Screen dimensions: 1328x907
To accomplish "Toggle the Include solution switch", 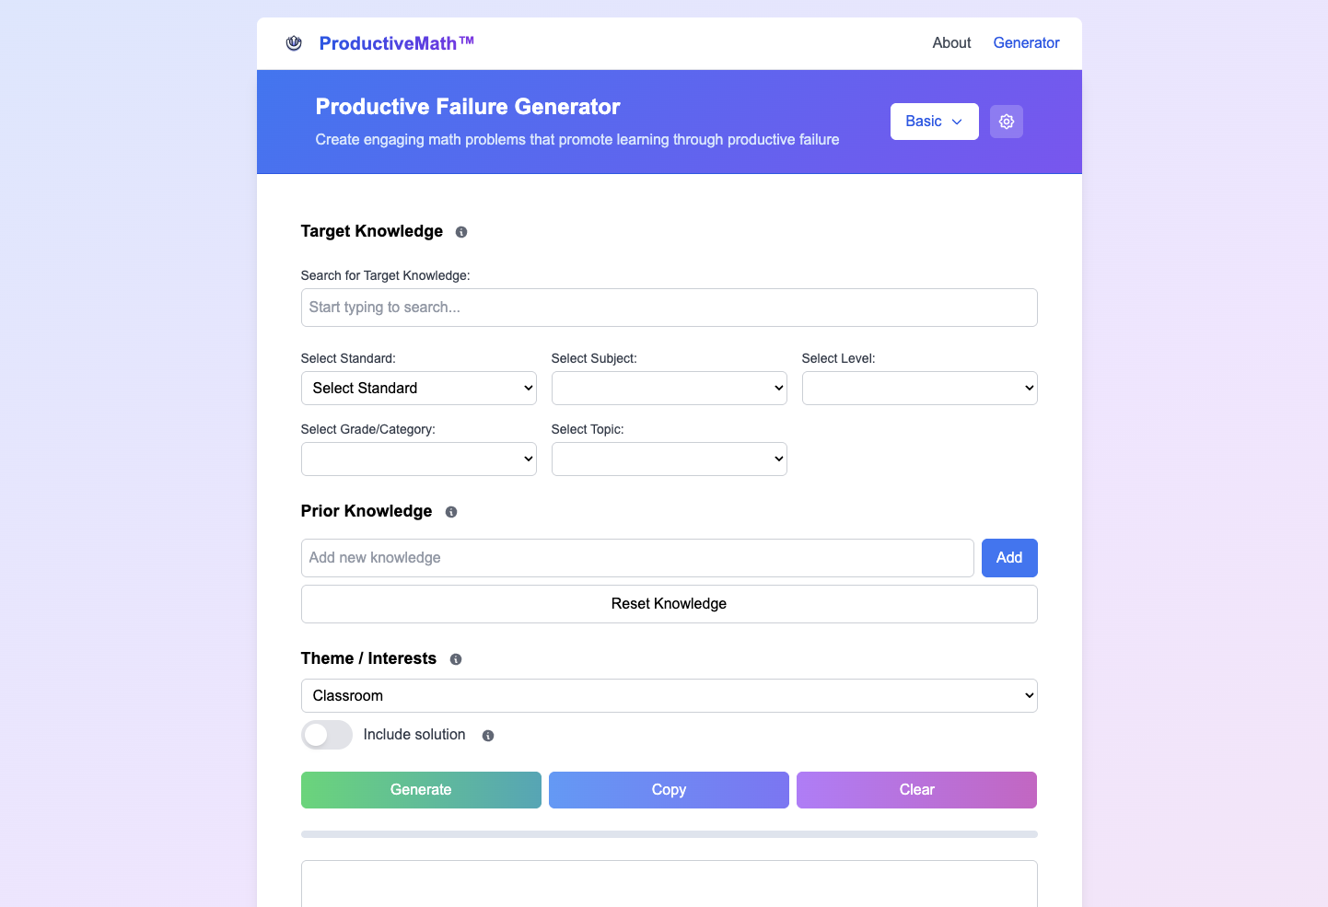I will [x=327, y=735].
